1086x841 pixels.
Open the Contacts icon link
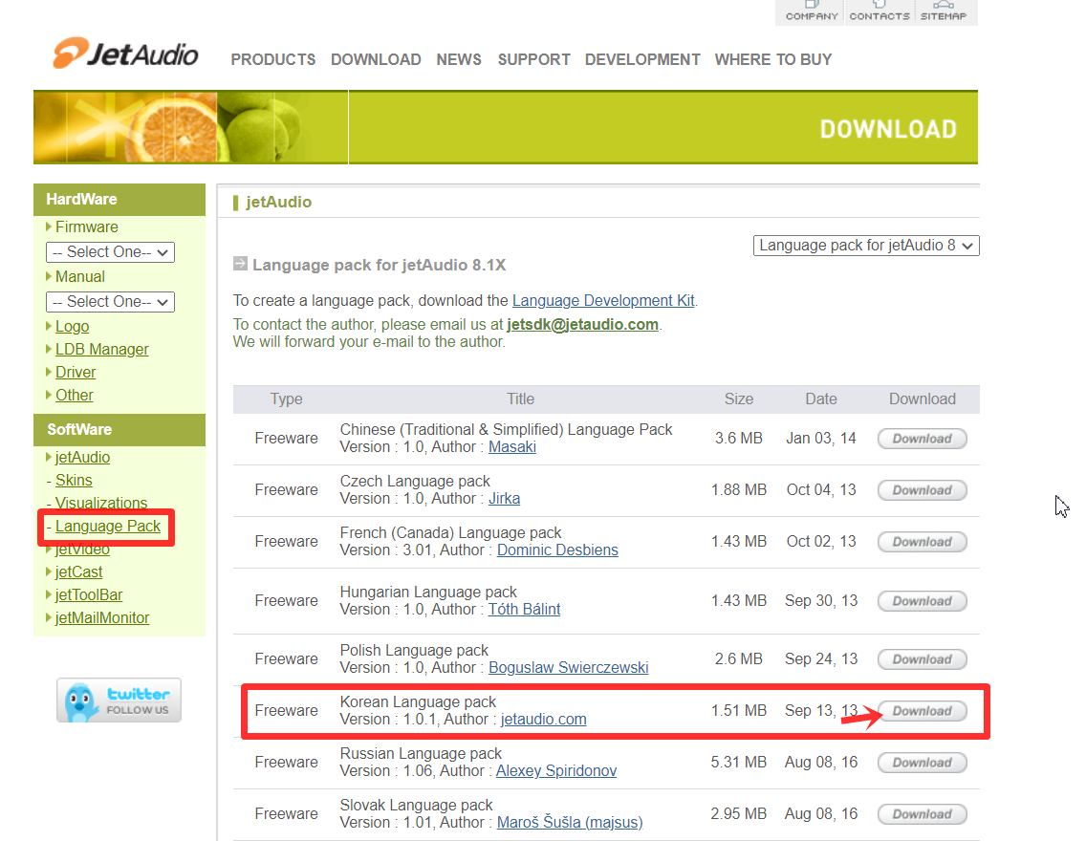click(x=879, y=11)
